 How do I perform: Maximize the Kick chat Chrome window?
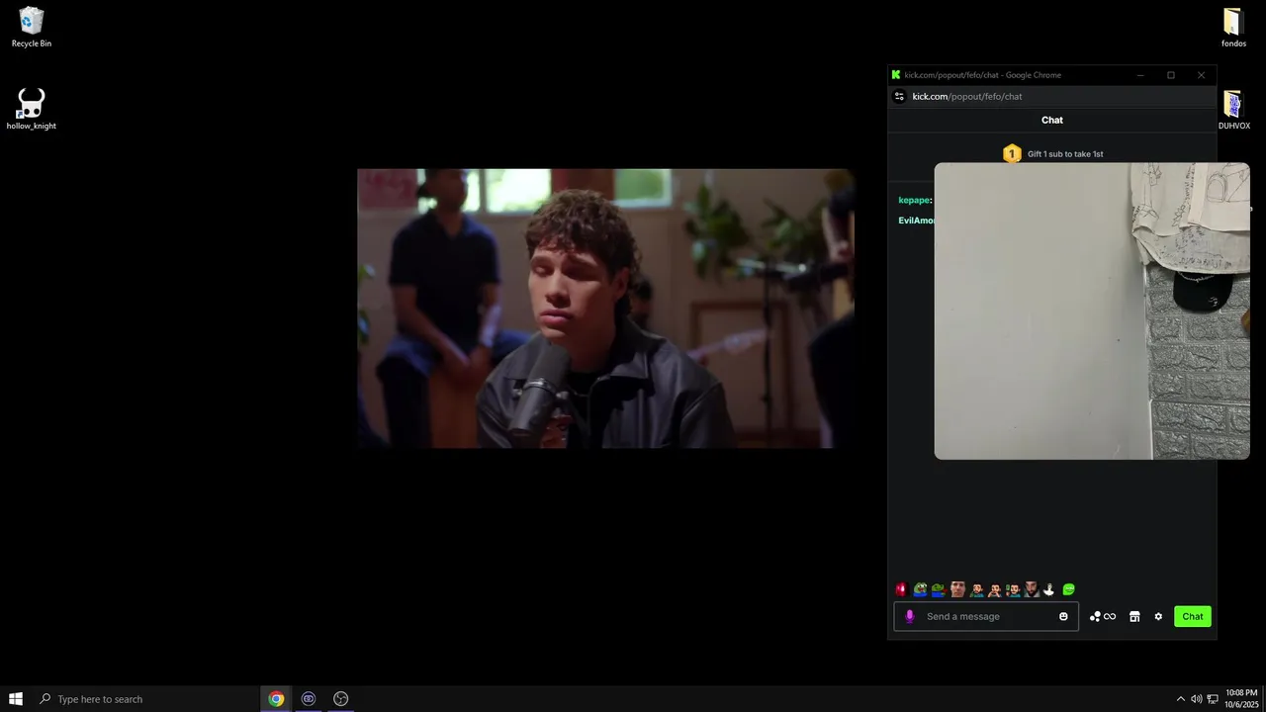pos(1171,75)
